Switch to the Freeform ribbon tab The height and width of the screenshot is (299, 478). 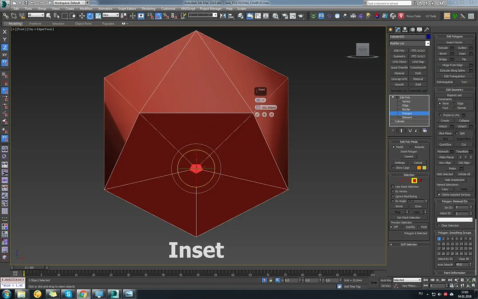pos(35,24)
